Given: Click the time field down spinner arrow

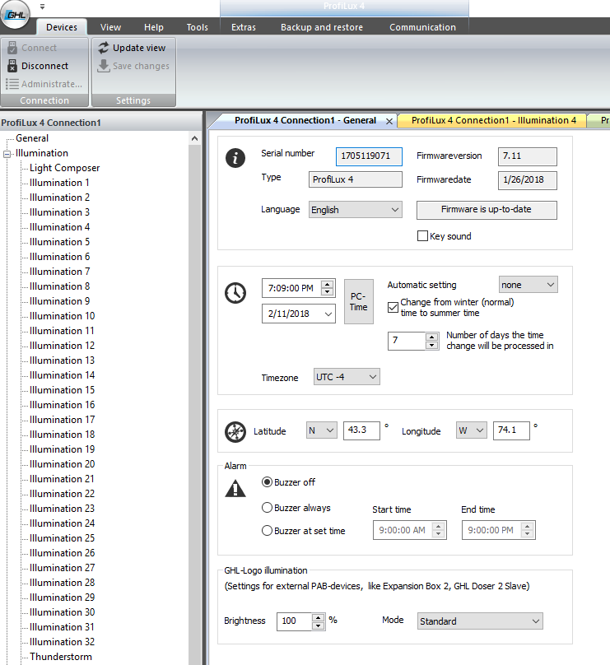Looking at the screenshot, I should pos(327,292).
